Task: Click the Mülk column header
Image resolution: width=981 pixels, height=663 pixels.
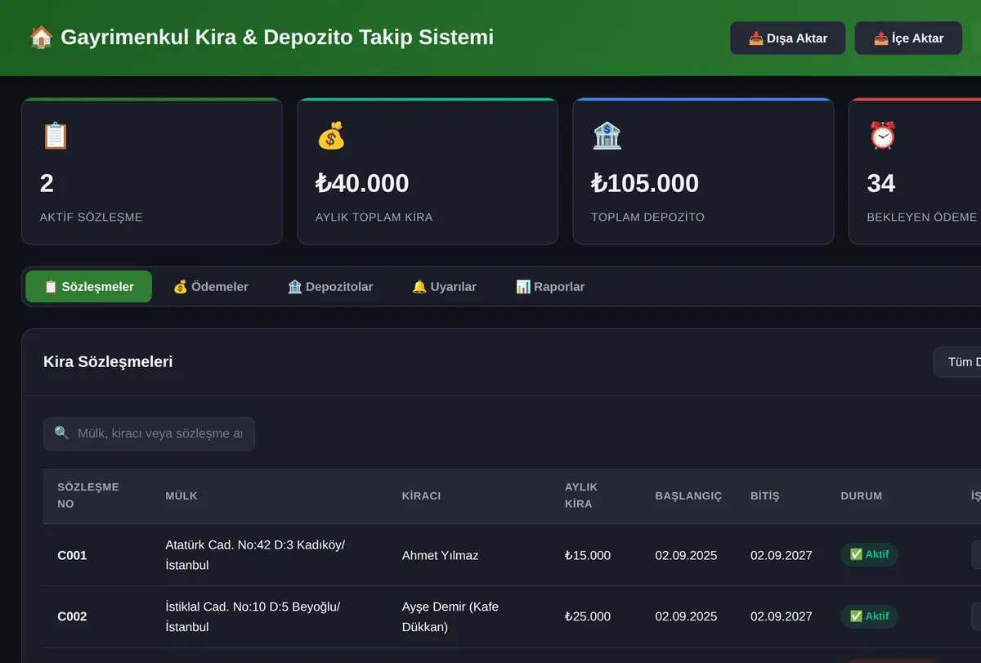Action: (x=181, y=496)
